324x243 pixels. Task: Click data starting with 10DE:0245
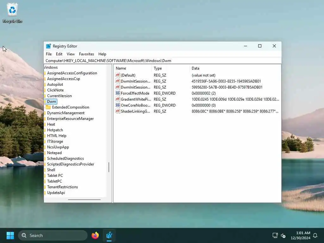[235, 99]
